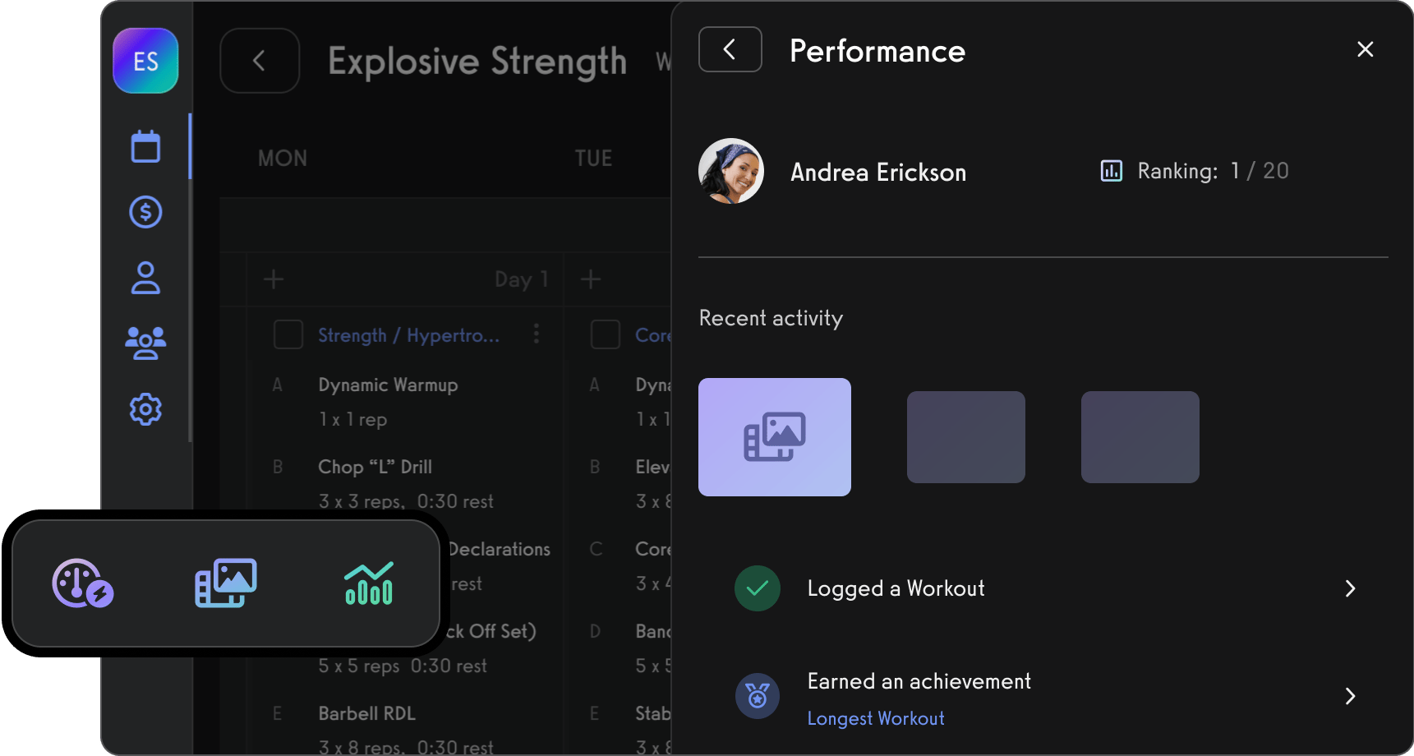The width and height of the screenshot is (1414, 756).
Task: Open the calendar schedule icon in sidebar
Action: [x=145, y=146]
